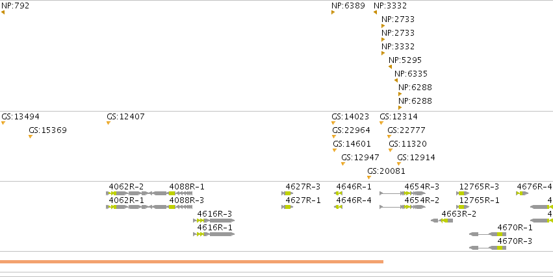Select the orange deficiency span bar

point(192,262)
